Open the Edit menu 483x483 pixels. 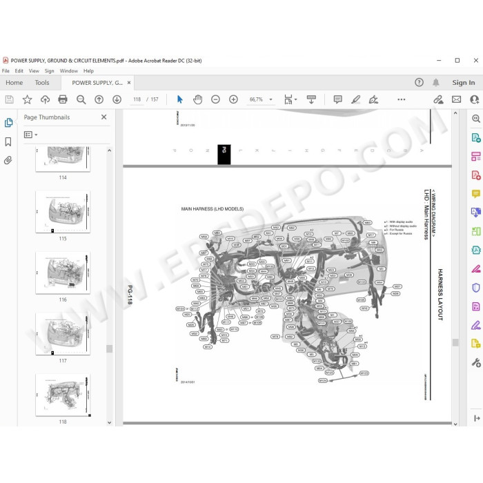[x=19, y=71]
